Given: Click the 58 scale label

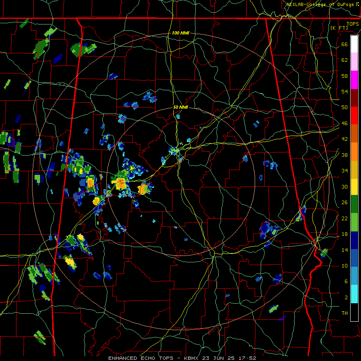Looking at the screenshot, I should [x=345, y=76].
